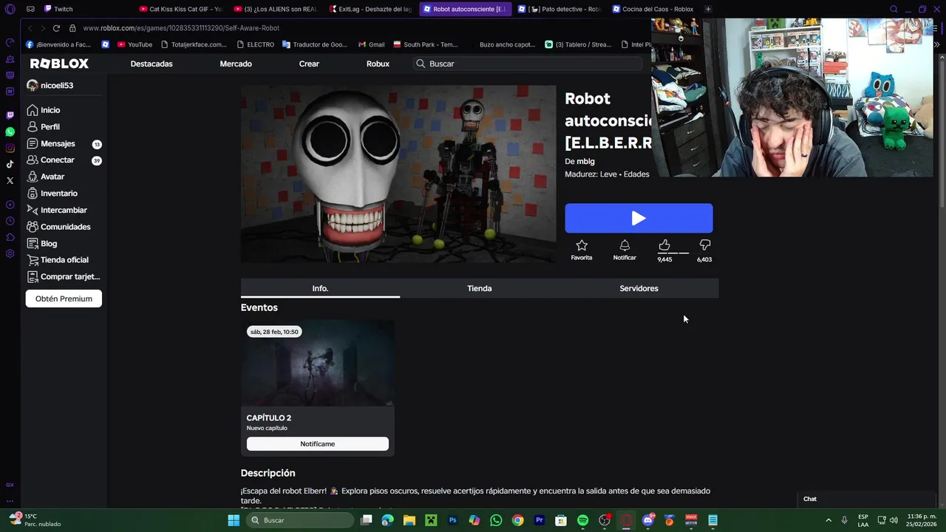The image size is (946, 532).
Task: Open TikTok from Opera GX sidebar
Action: click(x=10, y=164)
